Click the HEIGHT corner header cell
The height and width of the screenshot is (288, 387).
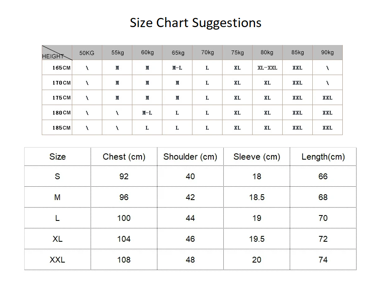53,56
